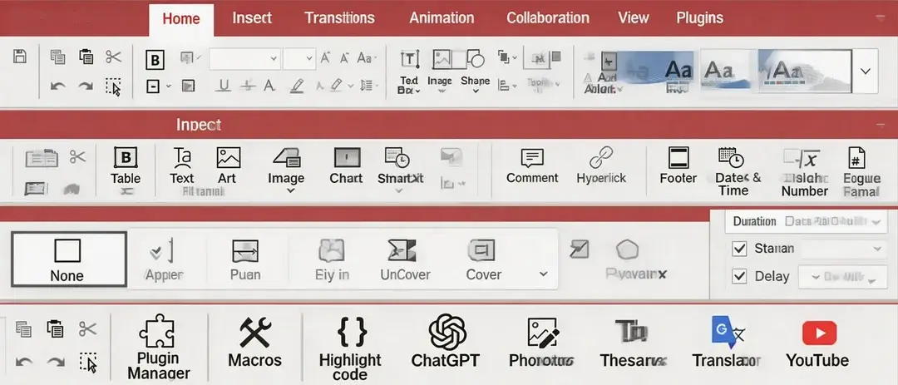Open the SmartArt dropdown arrow
Viewport: 898px width, 385px height.
tap(399, 190)
